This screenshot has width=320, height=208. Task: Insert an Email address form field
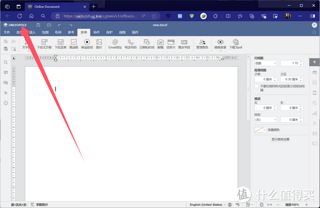115,44
